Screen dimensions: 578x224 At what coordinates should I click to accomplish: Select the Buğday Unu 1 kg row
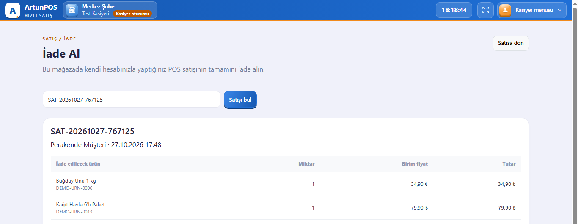(x=286, y=184)
